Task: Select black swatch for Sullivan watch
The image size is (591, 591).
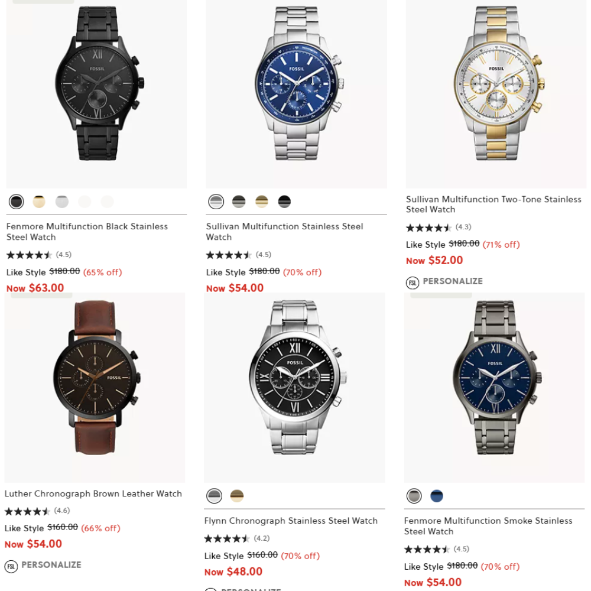Action: (x=284, y=202)
